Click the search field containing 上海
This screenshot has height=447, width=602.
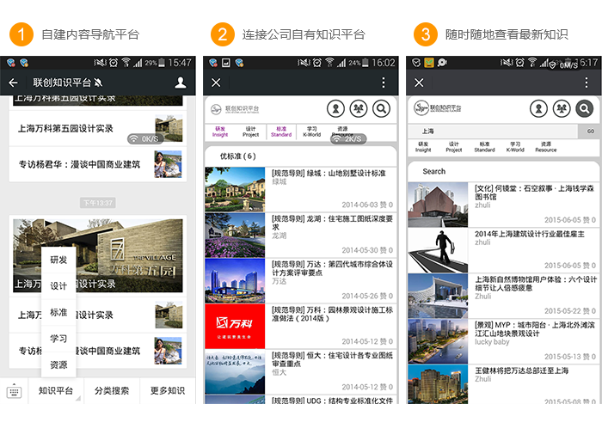[x=493, y=132]
